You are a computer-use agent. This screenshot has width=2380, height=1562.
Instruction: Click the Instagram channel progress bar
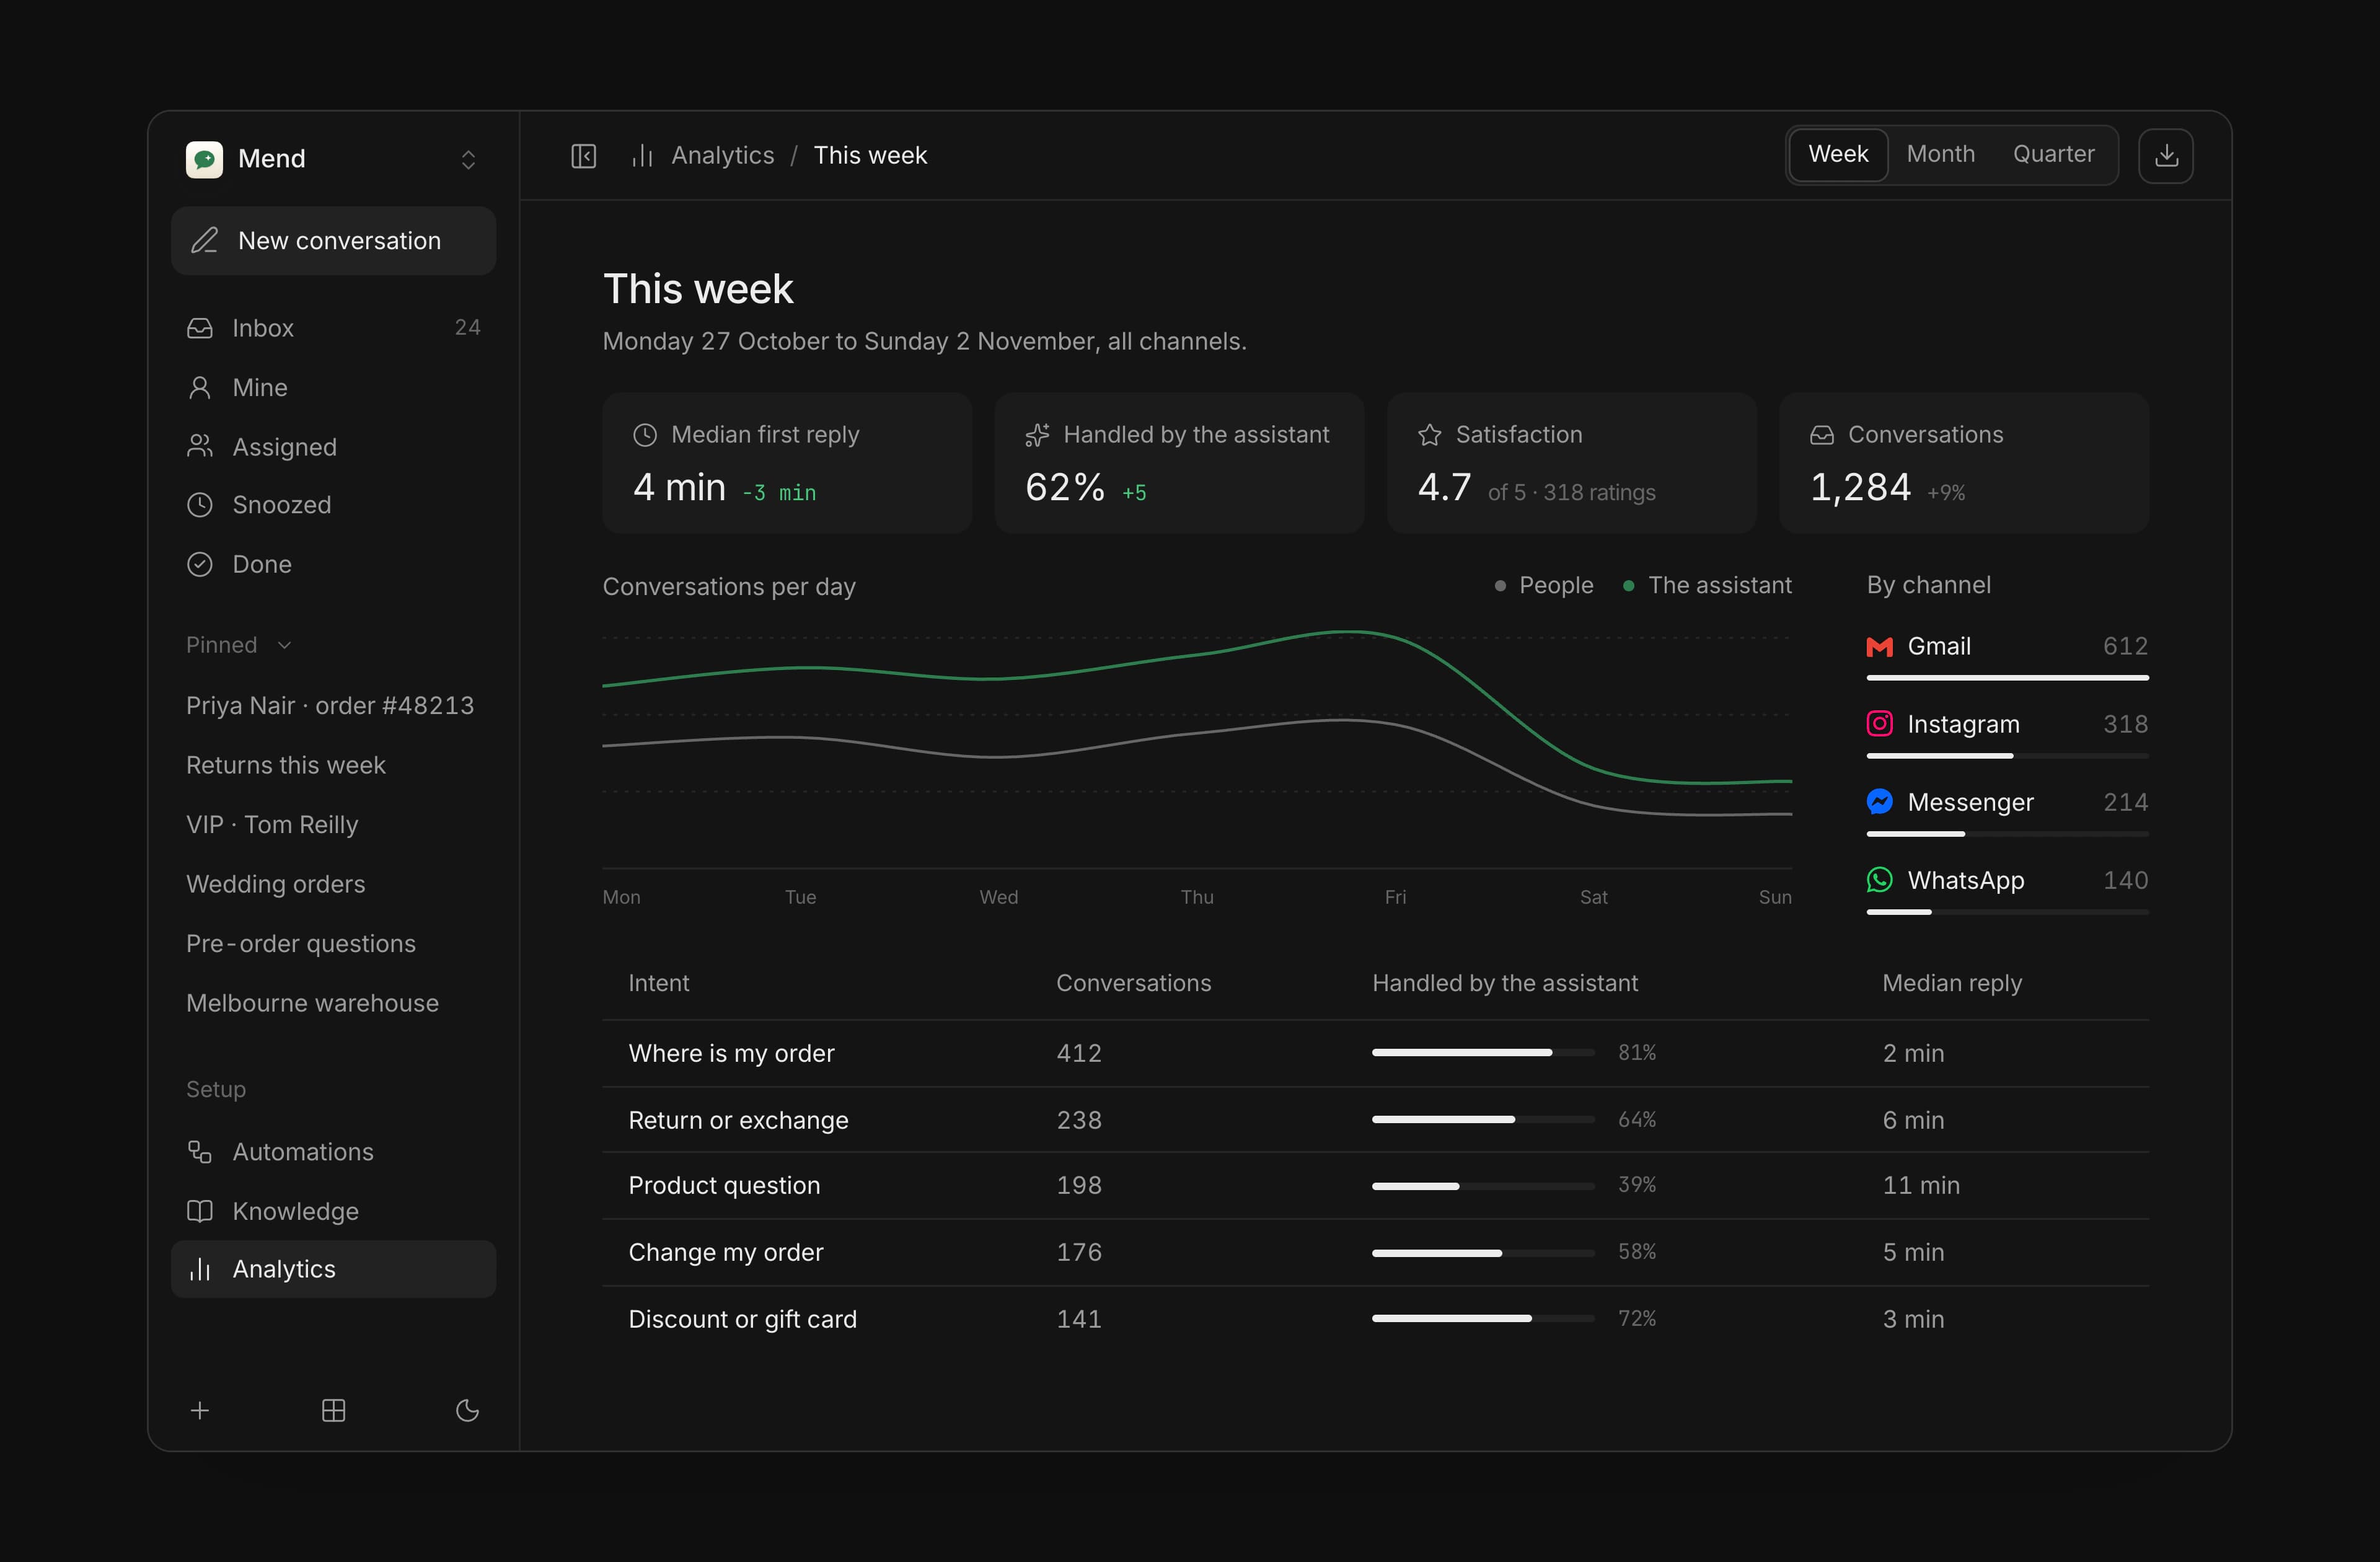tap(2007, 756)
